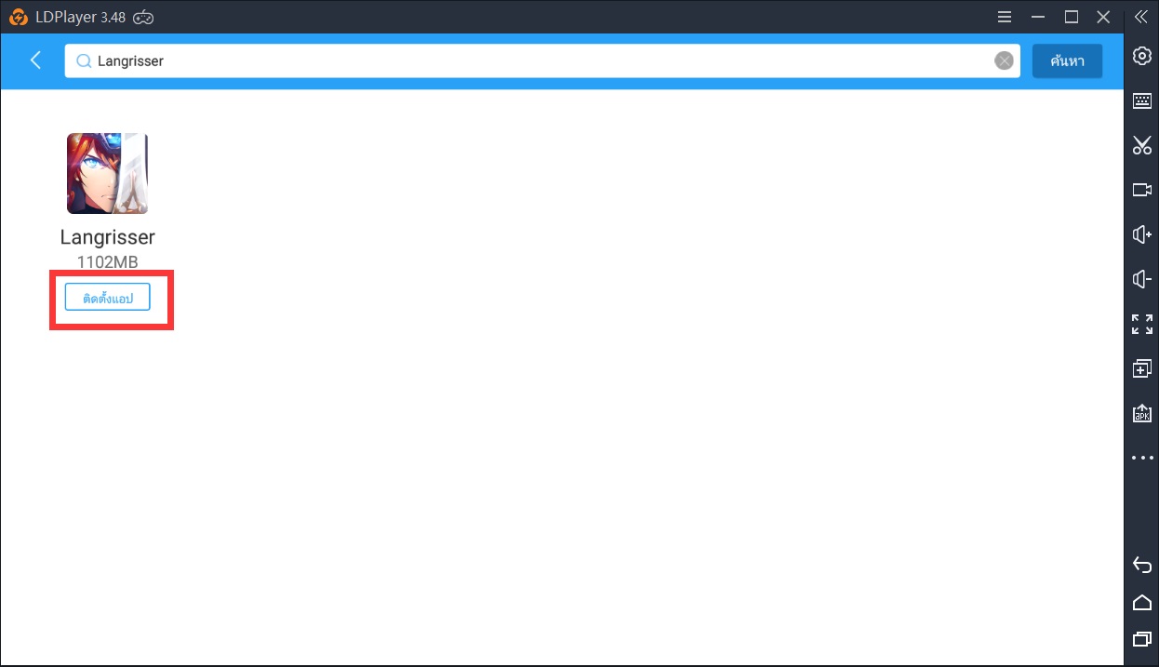The height and width of the screenshot is (667, 1159).
Task: Open Android recent apps button
Action: click(x=1141, y=639)
